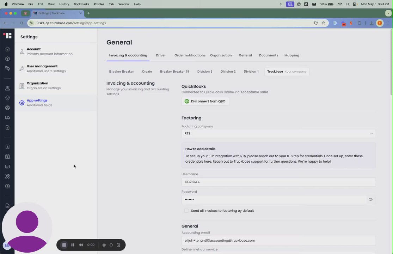Open the dollar calendar sidebar icon
393x254 pixels.
[7, 157]
